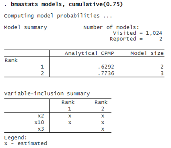Click the 'x - estimated' legend entry
171x148 pixels.
click(26, 144)
